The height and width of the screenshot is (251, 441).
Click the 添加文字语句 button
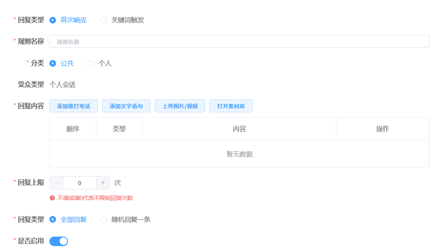pos(126,106)
